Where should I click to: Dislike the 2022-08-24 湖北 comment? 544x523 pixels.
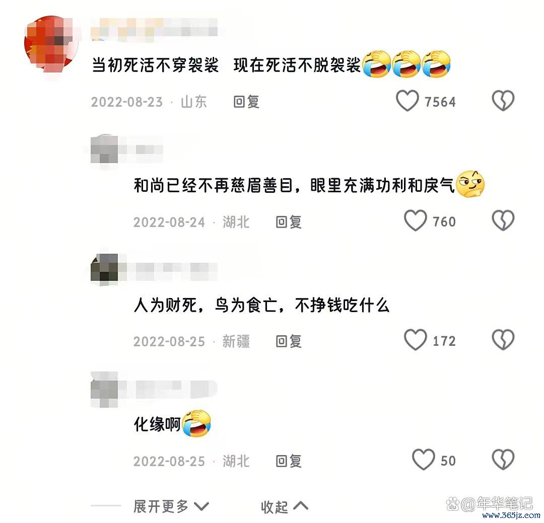click(503, 220)
